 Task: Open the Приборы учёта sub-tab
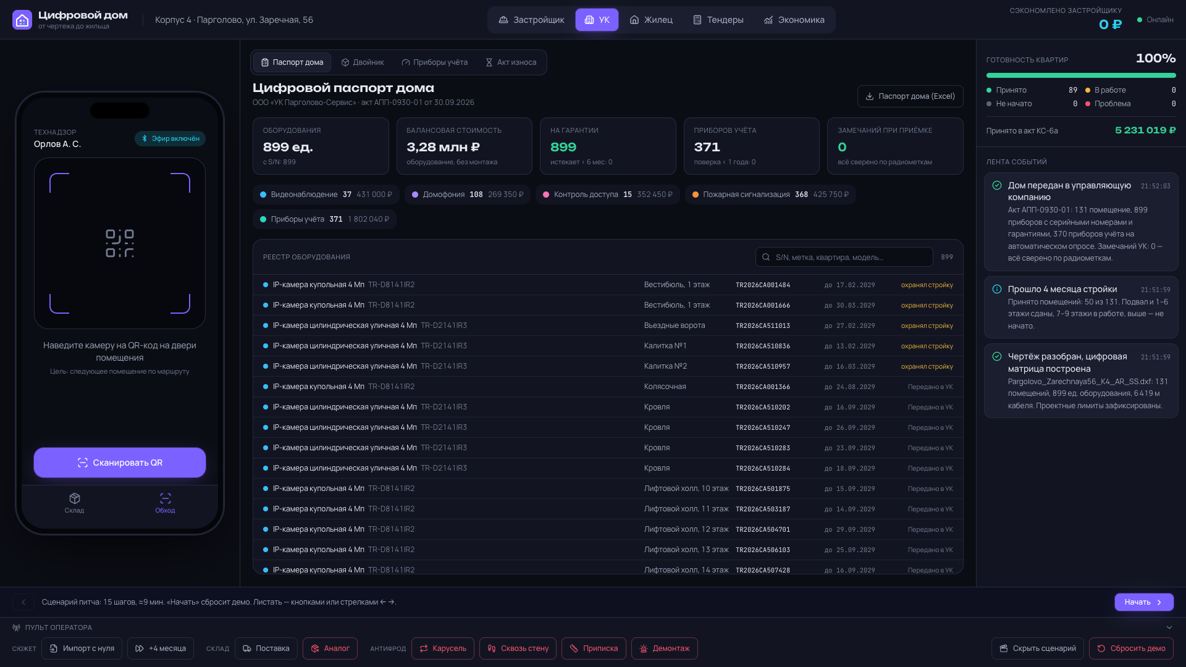coord(434,62)
